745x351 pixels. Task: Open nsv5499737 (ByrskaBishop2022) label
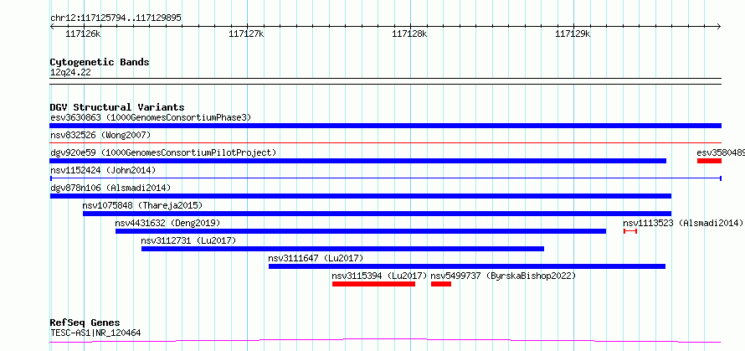[503, 276]
